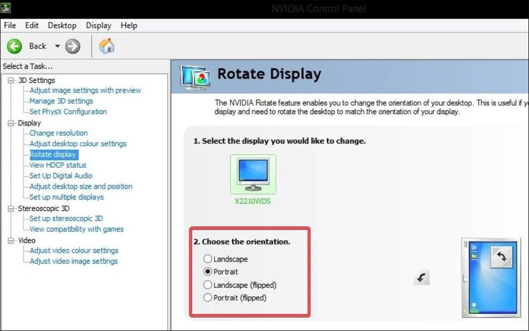This screenshot has height=331, width=529.
Task: Open the Desktop menu
Action: [62, 25]
